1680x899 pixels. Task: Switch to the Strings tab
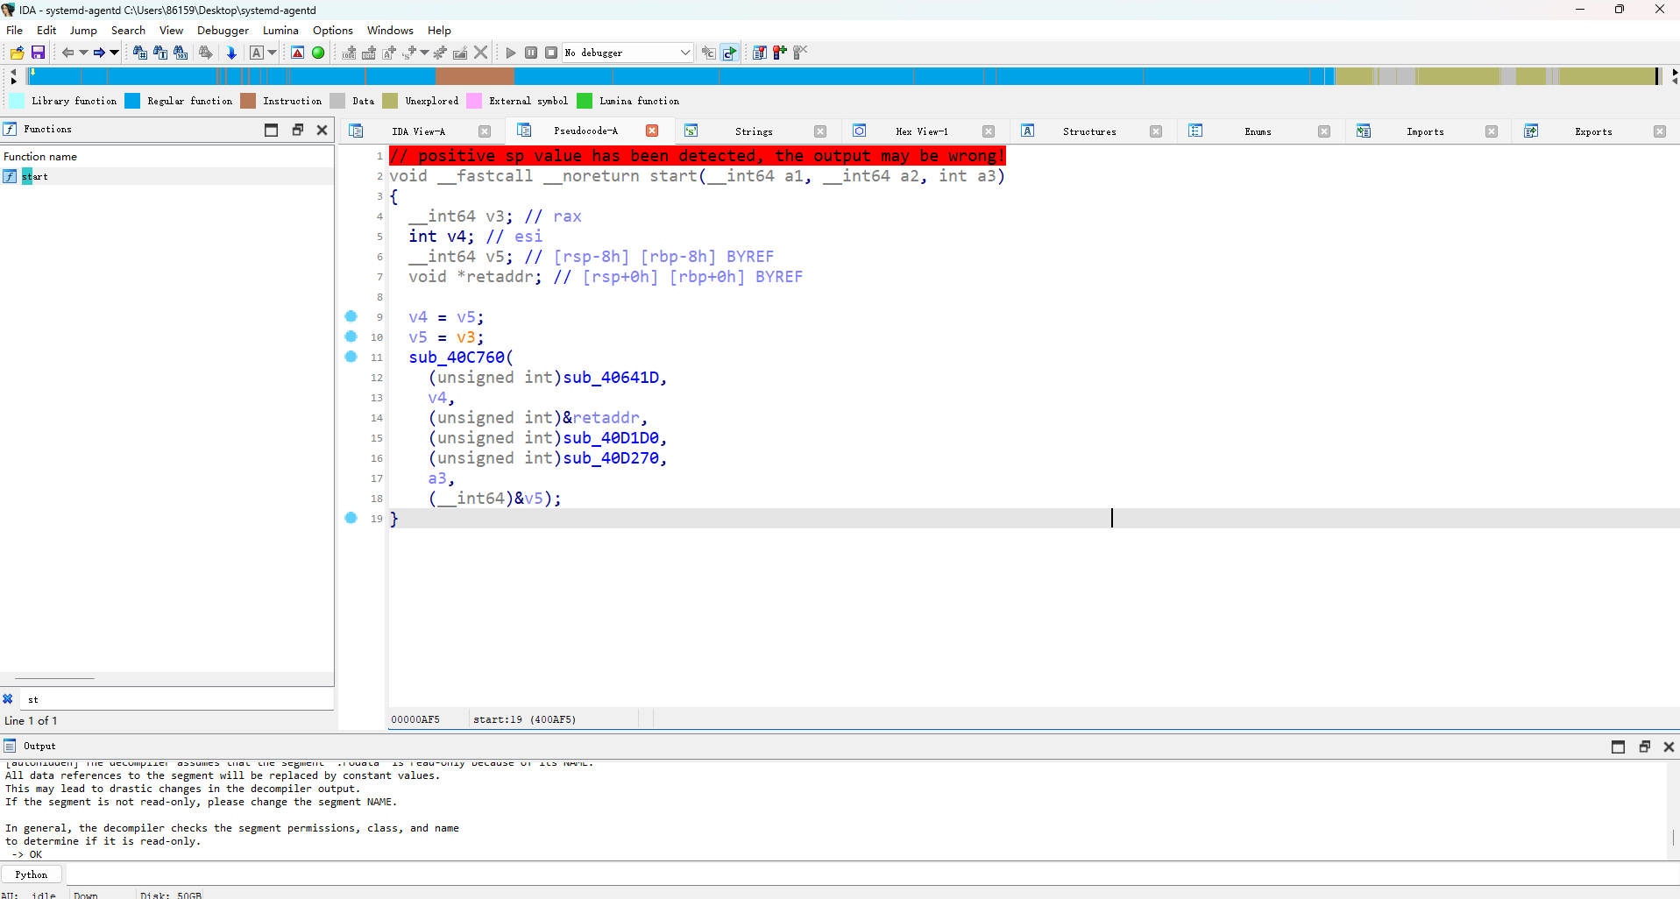[x=754, y=131]
